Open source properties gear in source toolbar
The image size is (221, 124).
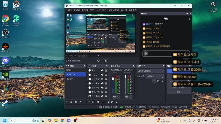click(98, 102)
